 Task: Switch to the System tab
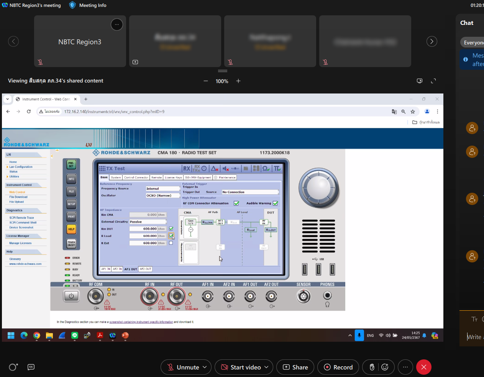coord(116,177)
